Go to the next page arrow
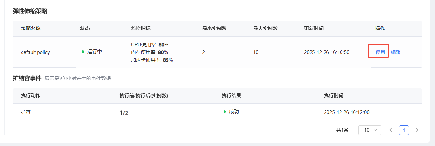Screen dimensions: 435x146 pos(417,130)
